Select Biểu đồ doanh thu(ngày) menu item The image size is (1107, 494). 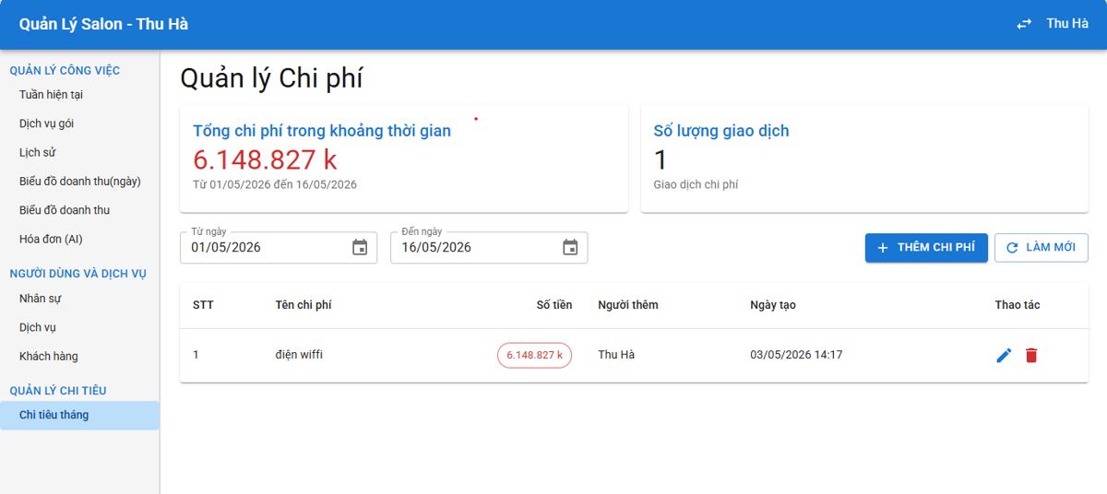pyautogui.click(x=79, y=182)
